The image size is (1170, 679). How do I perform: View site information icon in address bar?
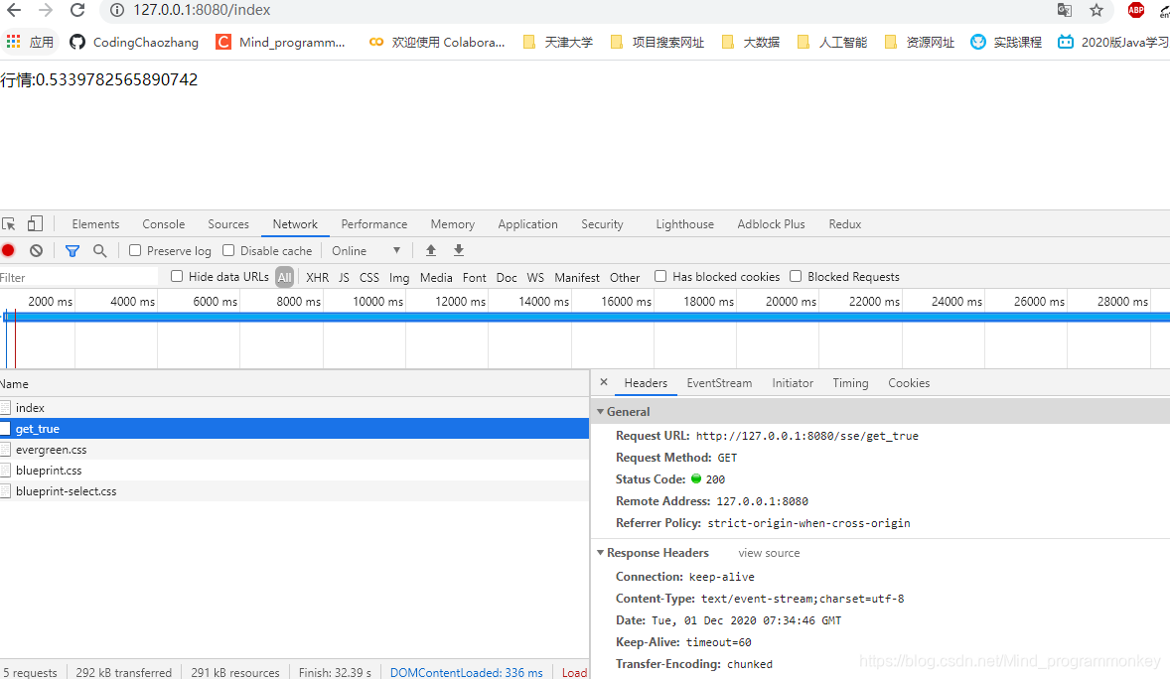click(x=117, y=11)
